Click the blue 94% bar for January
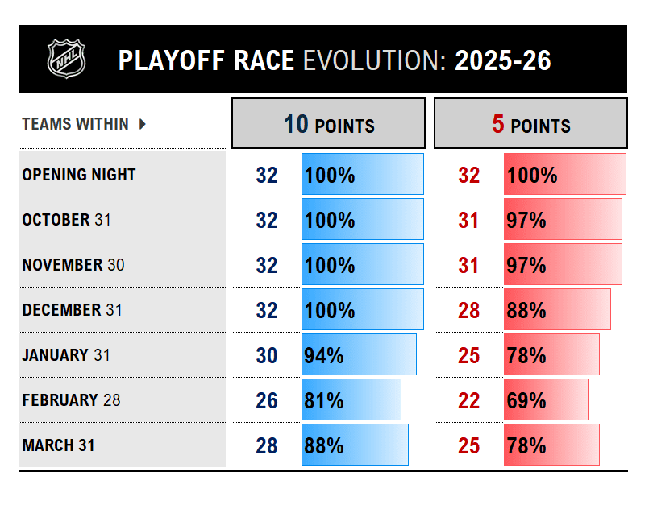The image size is (653, 509). [359, 355]
